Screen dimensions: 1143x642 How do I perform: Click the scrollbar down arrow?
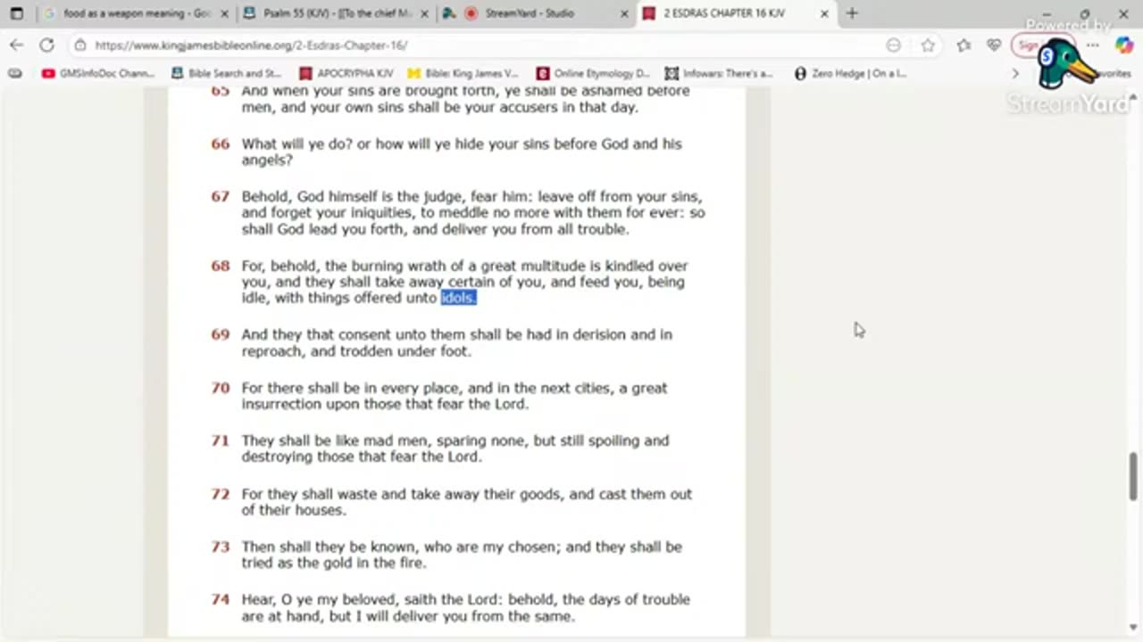click(x=1134, y=628)
